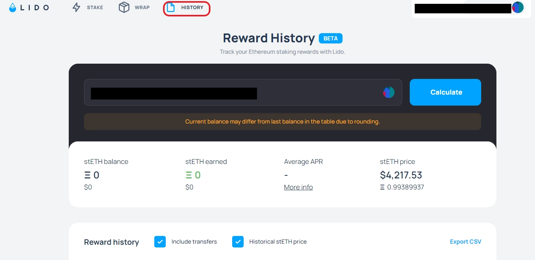Toggle the Include transfers checkbox
The width and height of the screenshot is (535, 260).
pos(160,242)
